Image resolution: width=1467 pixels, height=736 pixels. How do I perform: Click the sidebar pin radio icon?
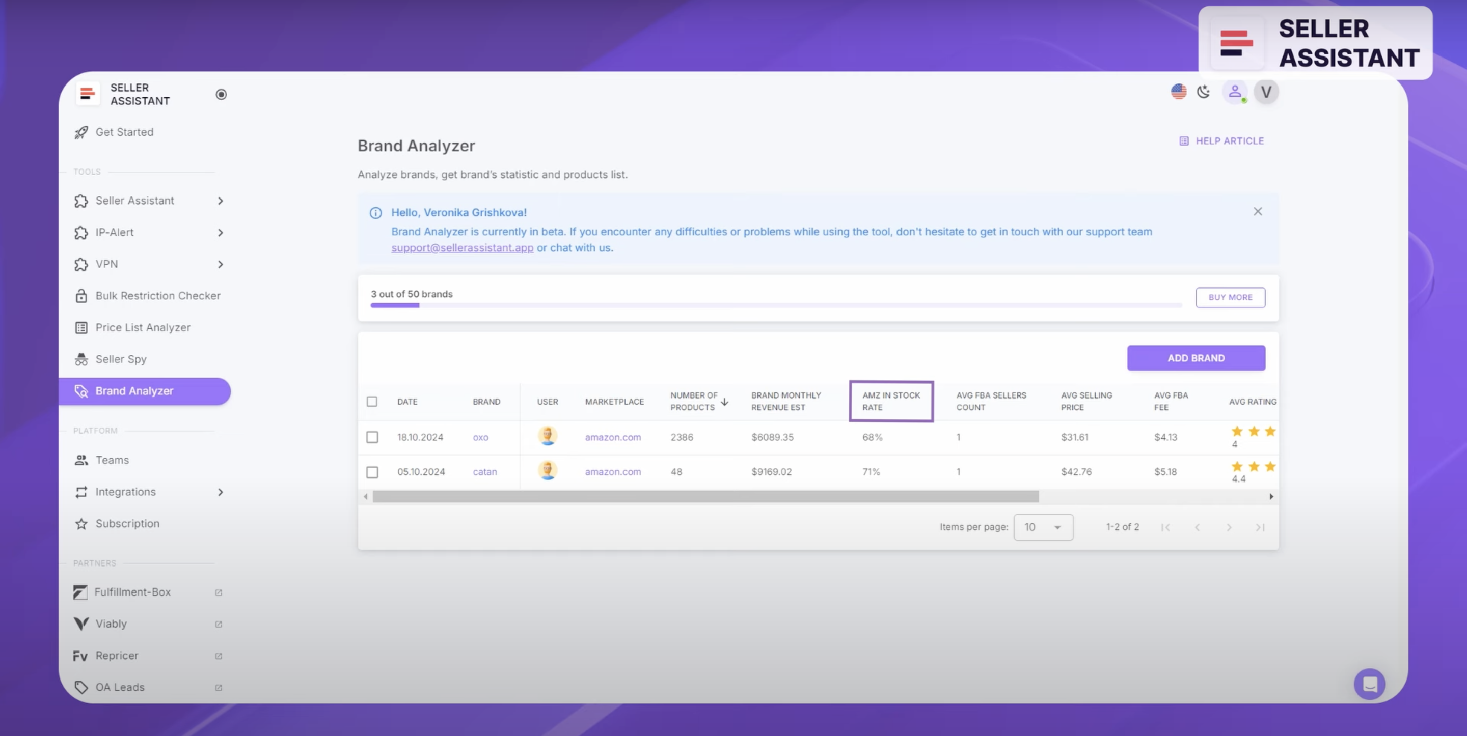[x=221, y=95]
